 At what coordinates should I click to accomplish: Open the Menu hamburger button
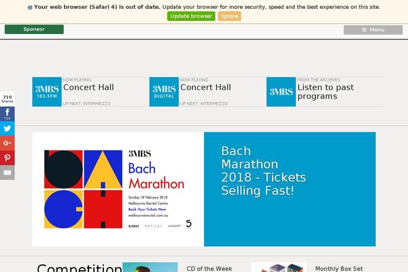(x=373, y=30)
